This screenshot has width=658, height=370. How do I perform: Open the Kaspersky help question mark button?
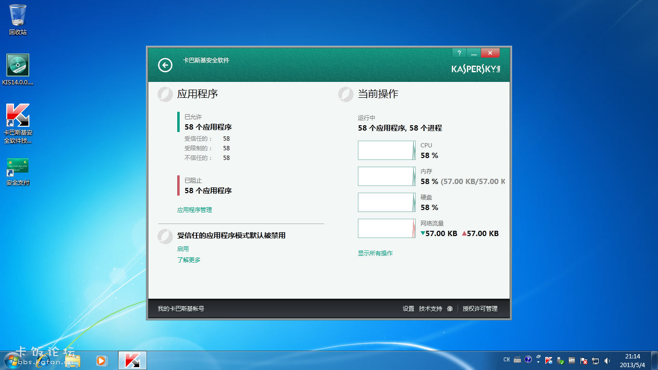coord(459,53)
